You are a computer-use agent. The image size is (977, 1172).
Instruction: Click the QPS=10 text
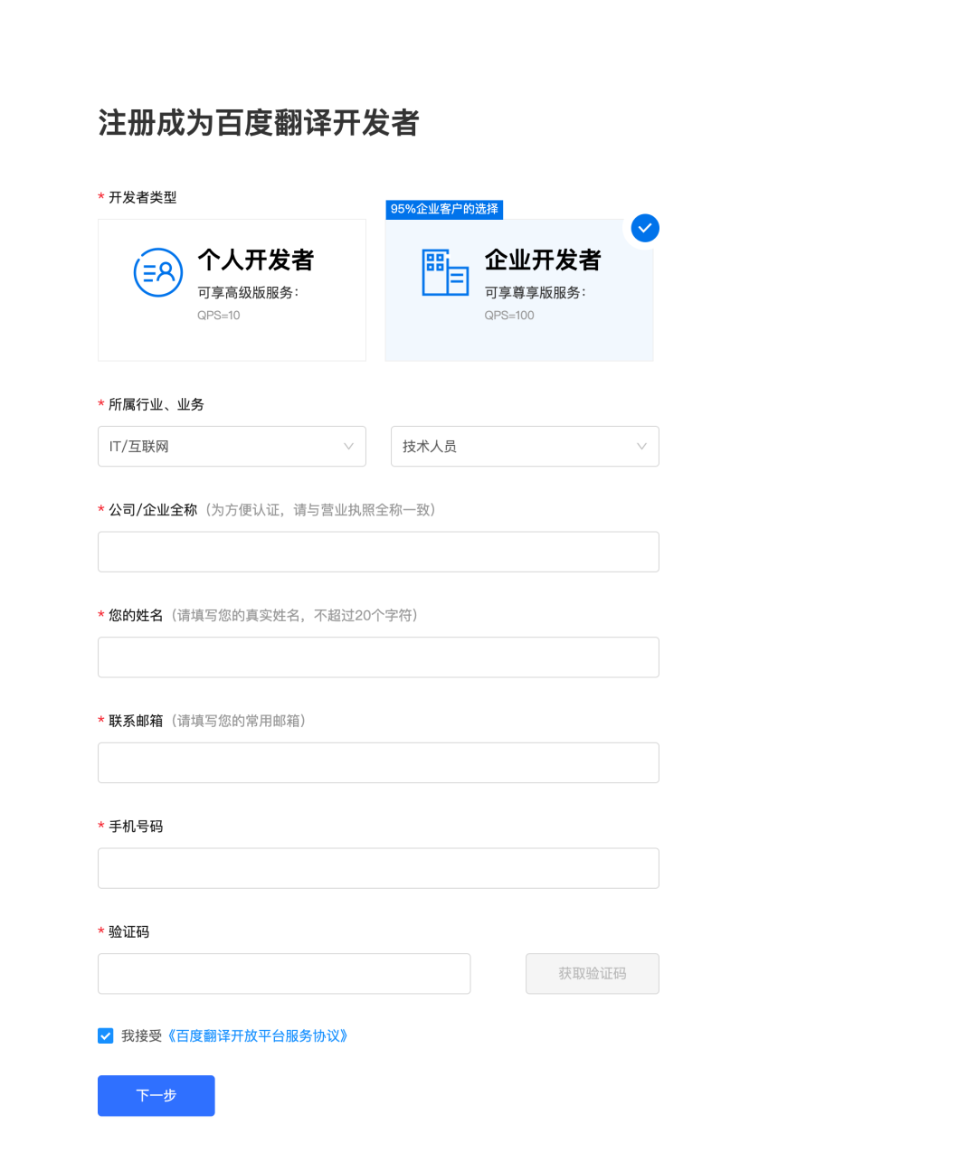click(219, 316)
